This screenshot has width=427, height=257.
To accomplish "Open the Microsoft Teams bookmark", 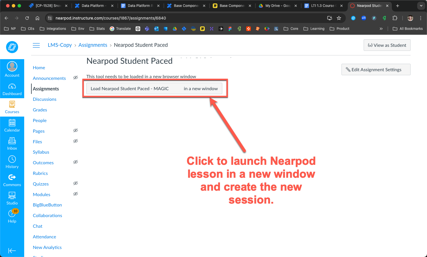I will [147, 29].
